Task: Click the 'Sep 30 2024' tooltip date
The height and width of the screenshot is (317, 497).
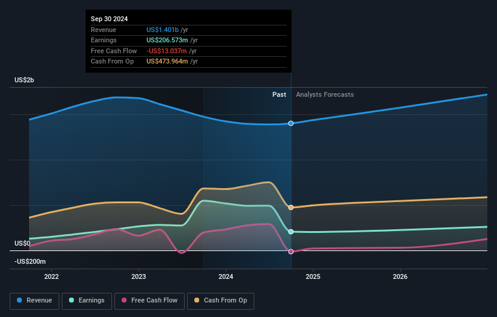Action: click(x=110, y=19)
